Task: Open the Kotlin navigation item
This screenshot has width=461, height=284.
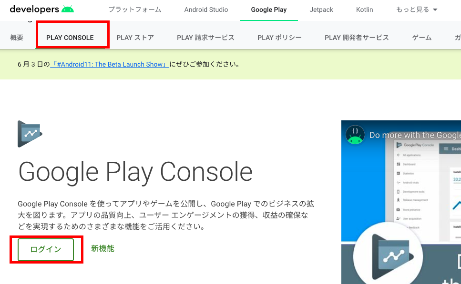Action: (365, 10)
